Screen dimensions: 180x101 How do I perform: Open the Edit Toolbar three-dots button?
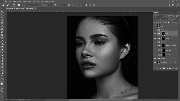(2, 79)
